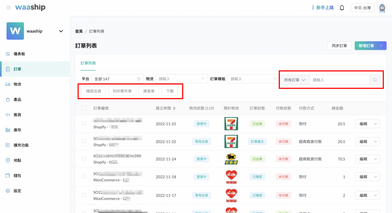Switch language using the 中文-台灣 button
Image resolution: width=392 pixels, height=213 pixels.
click(363, 8)
